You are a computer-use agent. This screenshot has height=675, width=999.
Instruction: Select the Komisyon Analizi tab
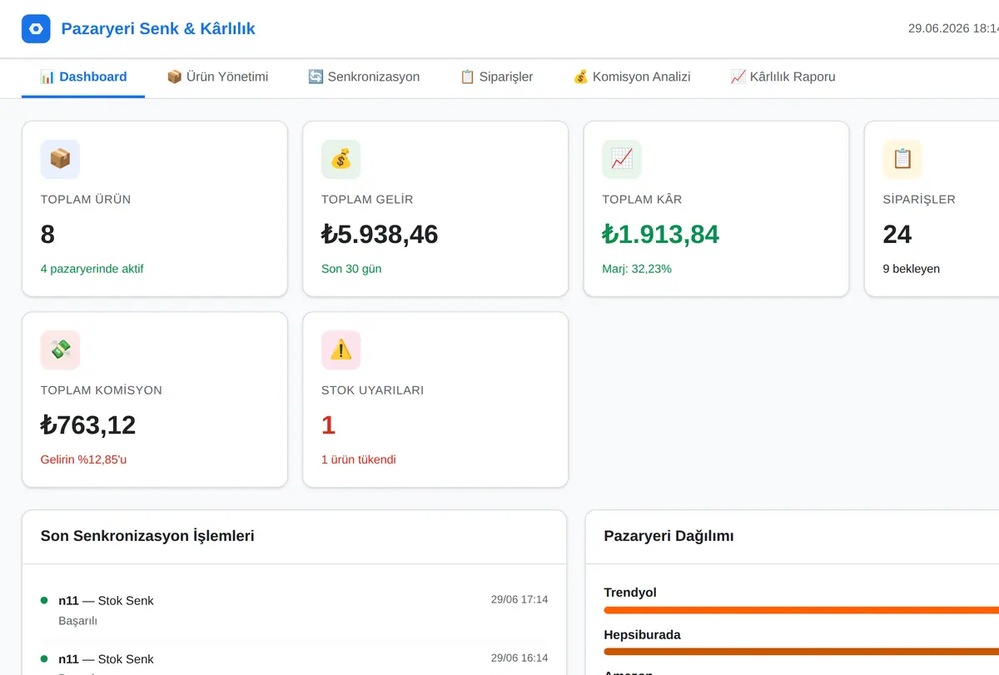(632, 77)
